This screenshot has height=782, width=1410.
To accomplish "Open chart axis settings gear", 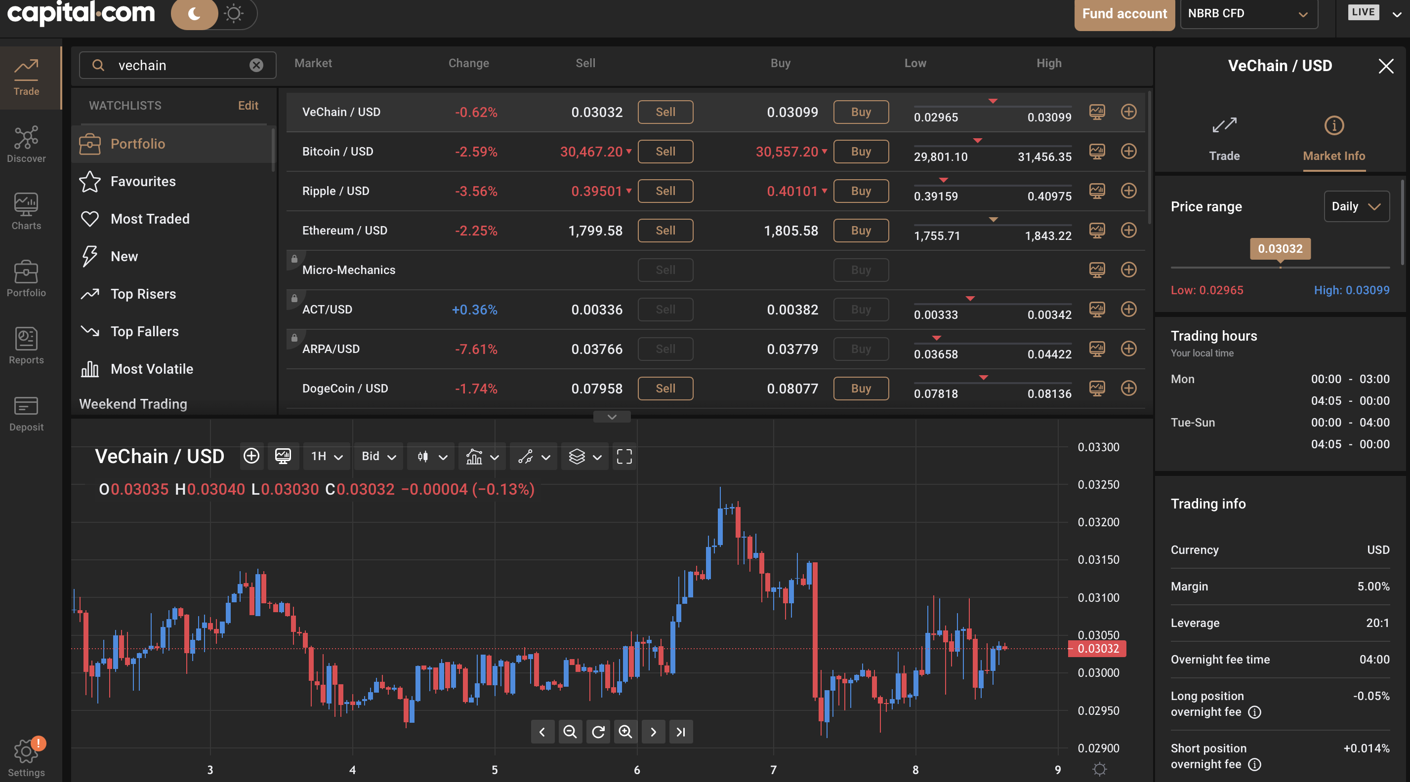I will pos(1099,770).
